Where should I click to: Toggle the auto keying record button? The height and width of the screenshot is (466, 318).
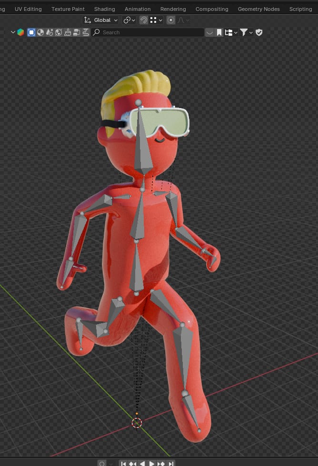pos(102,463)
